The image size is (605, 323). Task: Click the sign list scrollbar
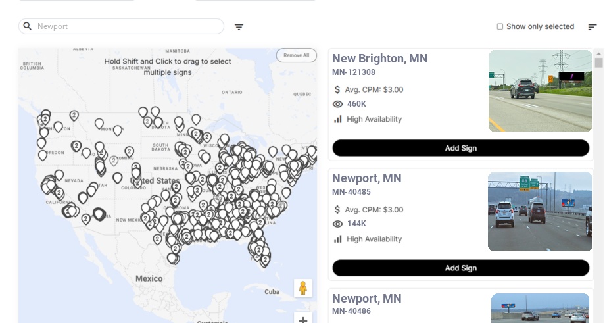[598, 62]
